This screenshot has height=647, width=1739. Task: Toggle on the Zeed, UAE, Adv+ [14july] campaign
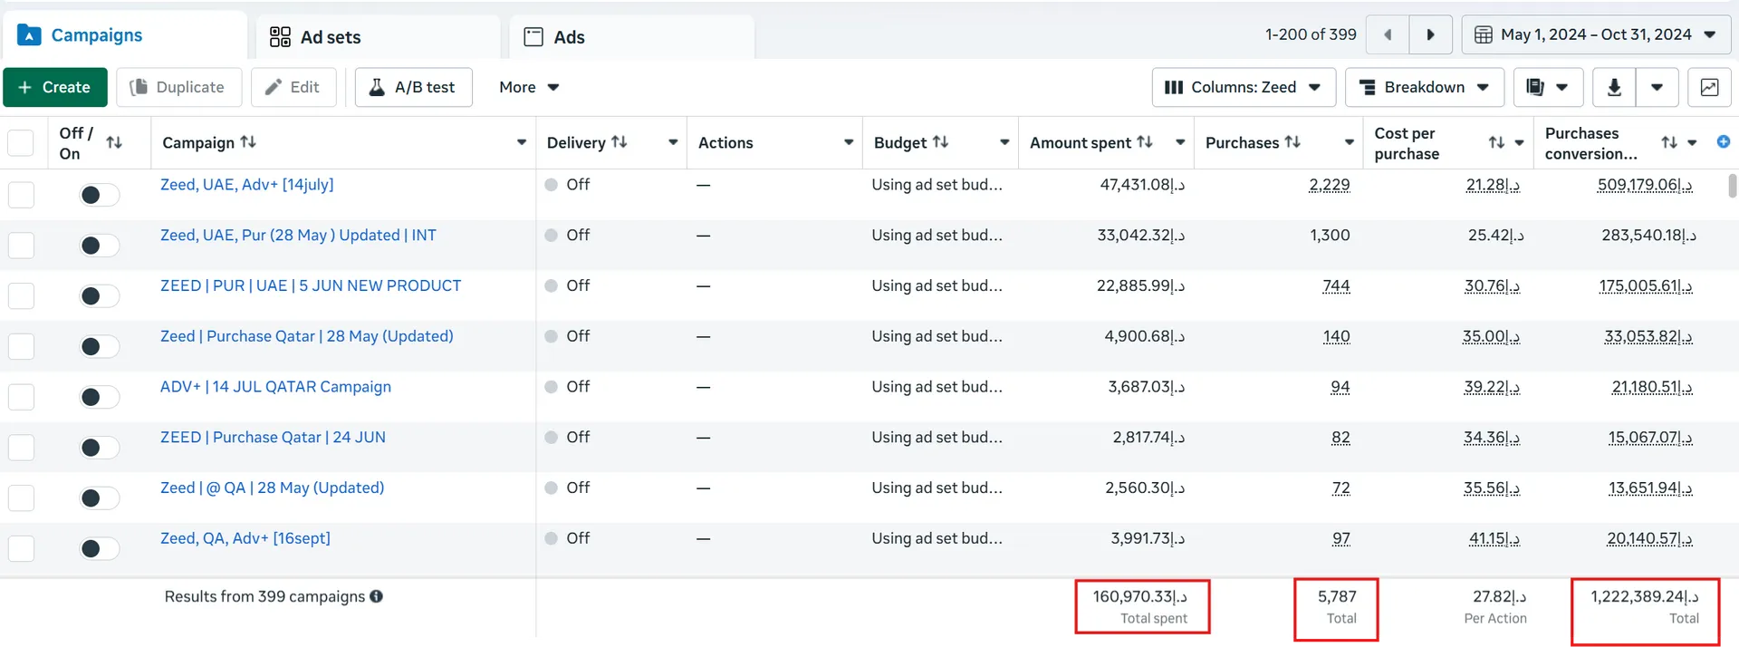(99, 195)
